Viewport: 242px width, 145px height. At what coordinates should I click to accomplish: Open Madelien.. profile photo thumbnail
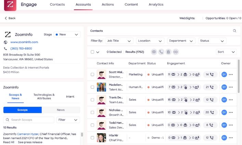coord(101,87)
